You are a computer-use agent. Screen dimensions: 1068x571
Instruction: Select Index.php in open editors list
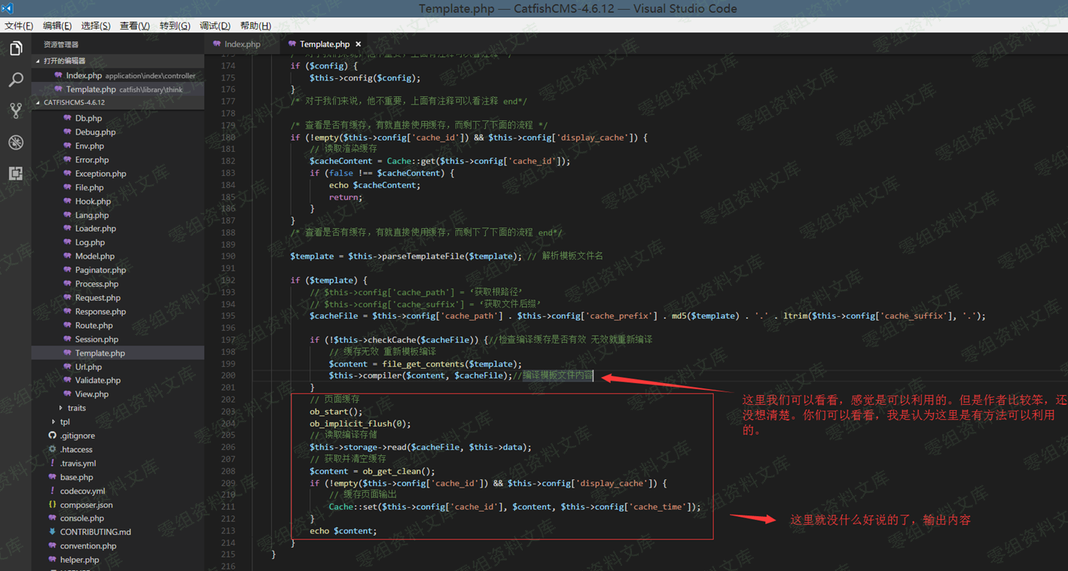point(84,75)
